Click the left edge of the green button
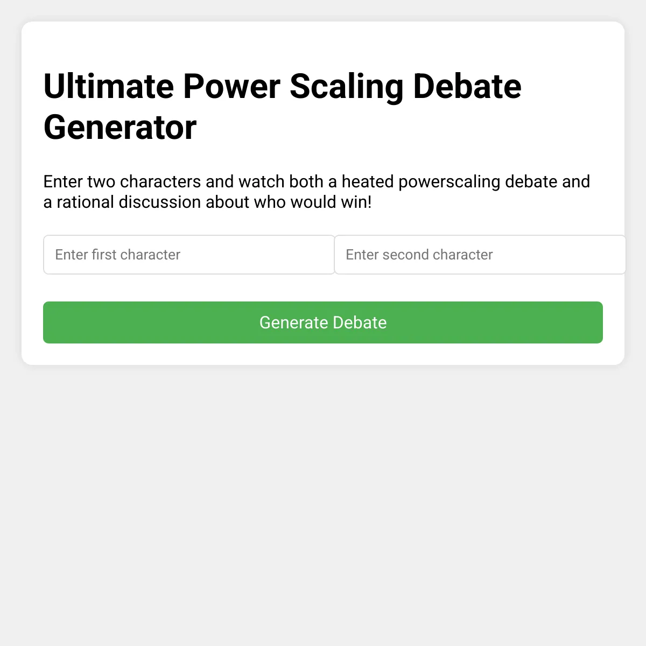This screenshot has width=646, height=646. coord(48,322)
